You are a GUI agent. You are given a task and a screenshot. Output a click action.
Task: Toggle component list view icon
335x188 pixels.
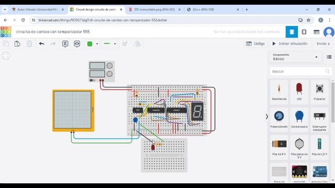pos(329,57)
